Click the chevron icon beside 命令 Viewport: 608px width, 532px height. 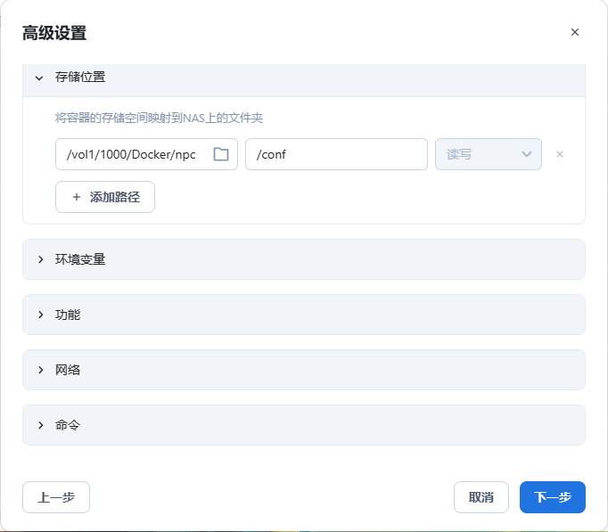pos(40,425)
